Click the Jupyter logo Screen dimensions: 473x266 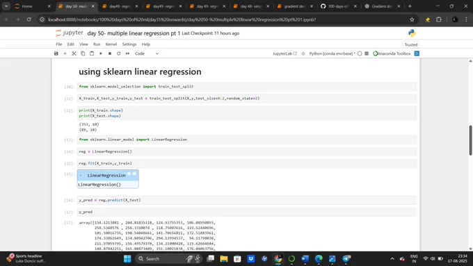[x=70, y=33]
